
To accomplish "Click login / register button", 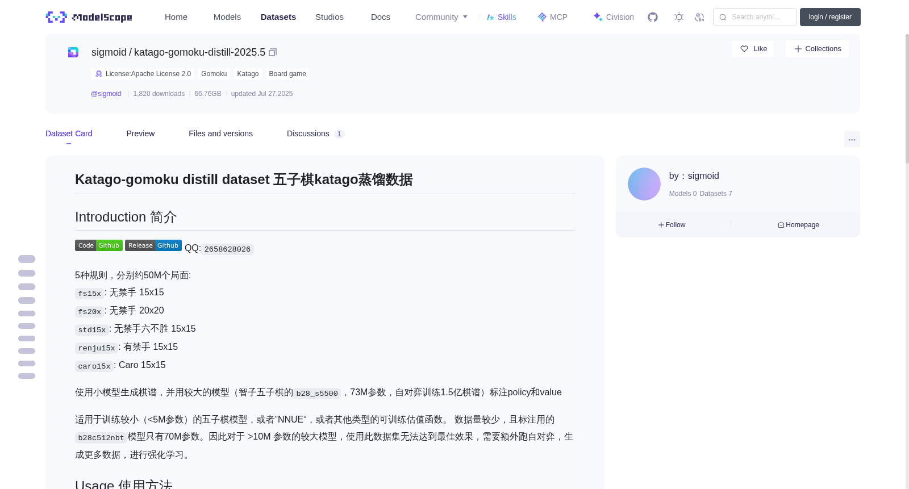I will [830, 17].
